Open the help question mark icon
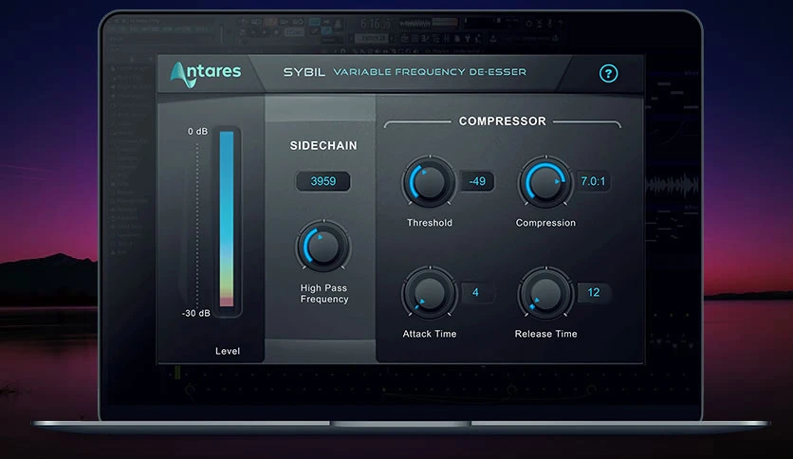The height and width of the screenshot is (459, 793). click(608, 73)
